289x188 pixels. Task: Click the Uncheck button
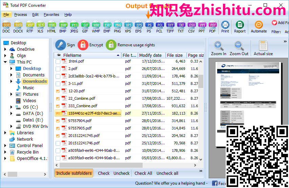pos(121,173)
